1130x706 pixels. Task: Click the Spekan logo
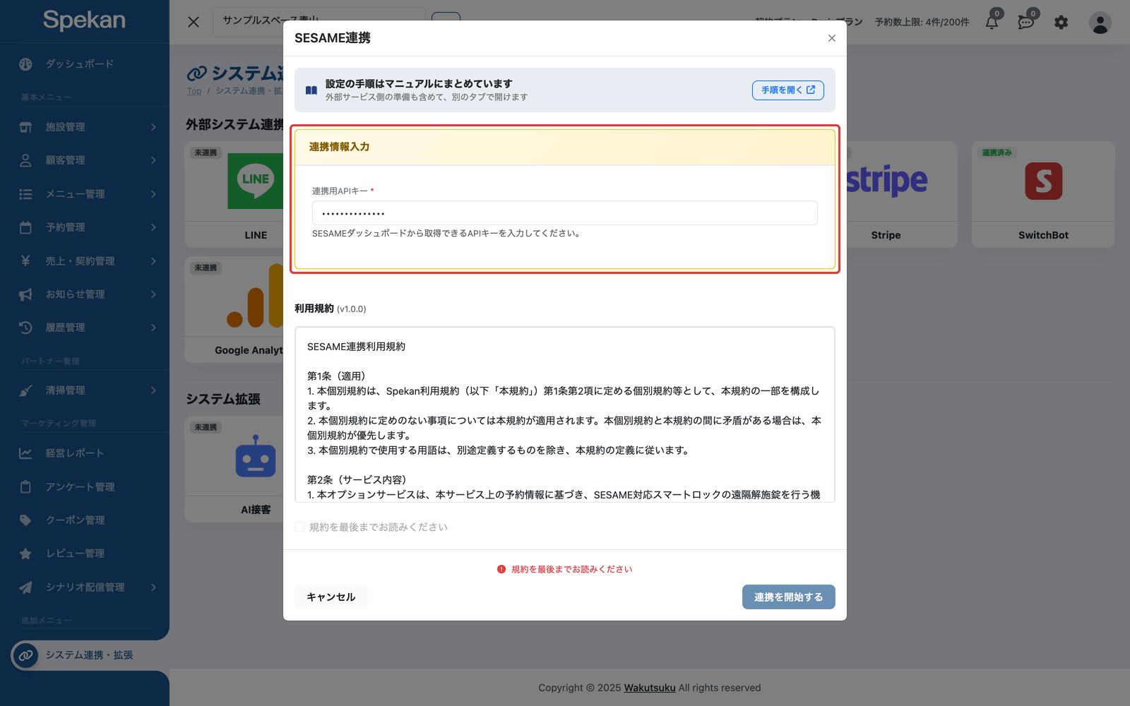tap(84, 20)
